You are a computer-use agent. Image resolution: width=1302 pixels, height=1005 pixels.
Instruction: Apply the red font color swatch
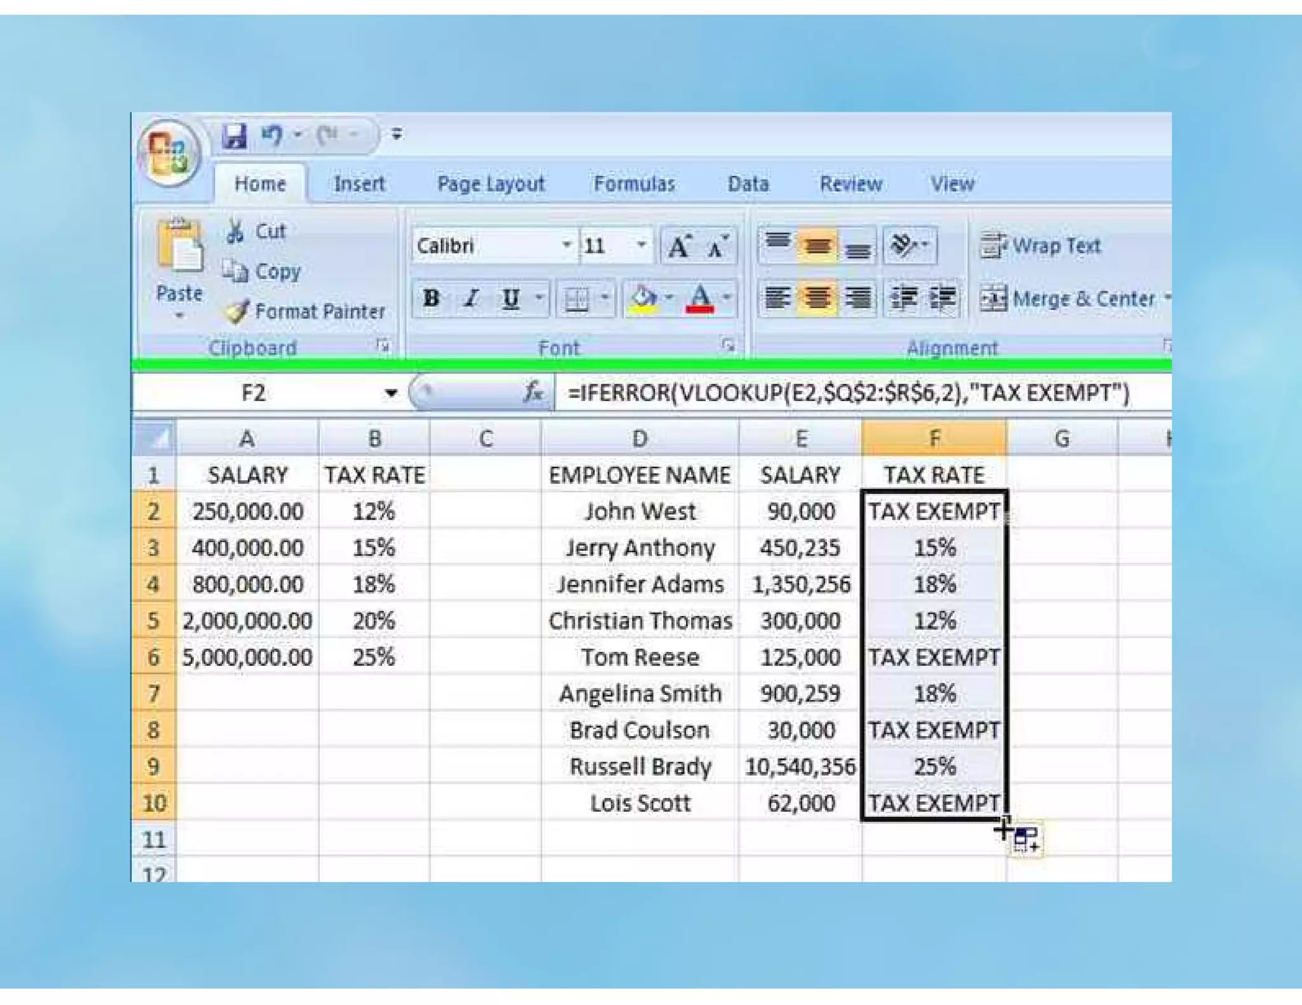(x=700, y=299)
